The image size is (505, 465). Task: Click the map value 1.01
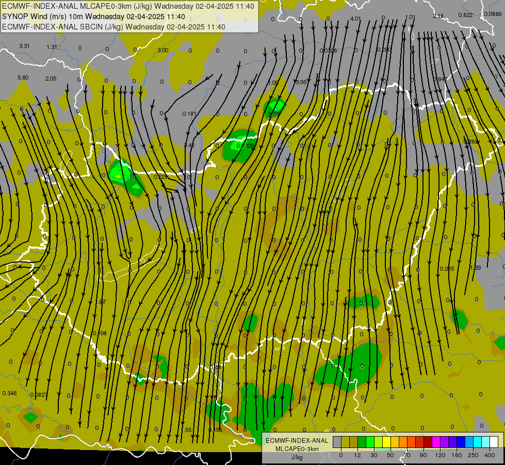tap(410, 17)
